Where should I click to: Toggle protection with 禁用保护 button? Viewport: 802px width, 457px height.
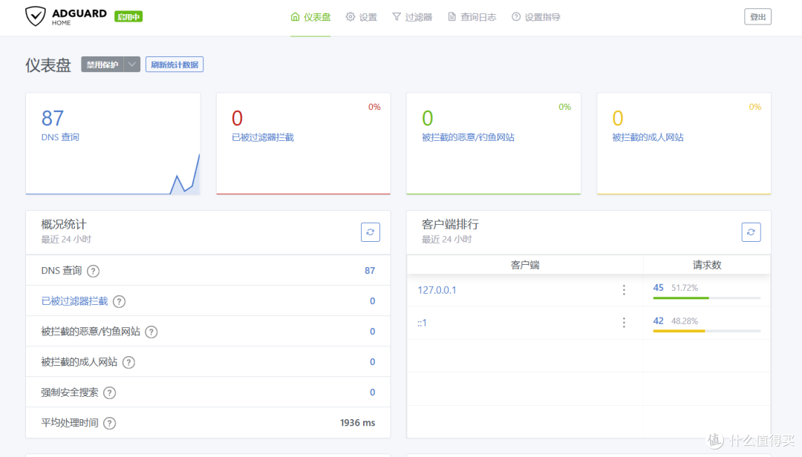[102, 65]
